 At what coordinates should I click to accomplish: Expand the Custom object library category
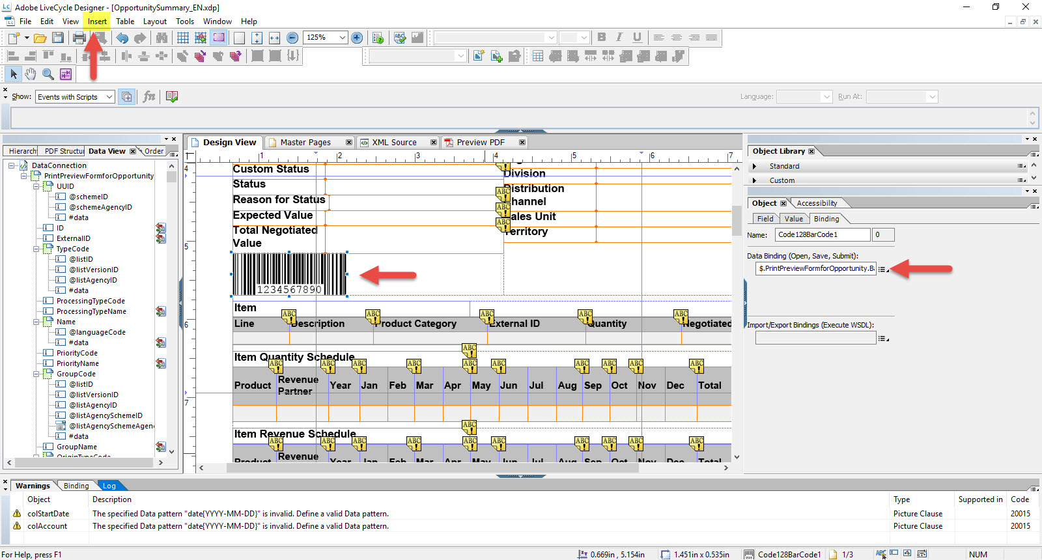(x=755, y=180)
